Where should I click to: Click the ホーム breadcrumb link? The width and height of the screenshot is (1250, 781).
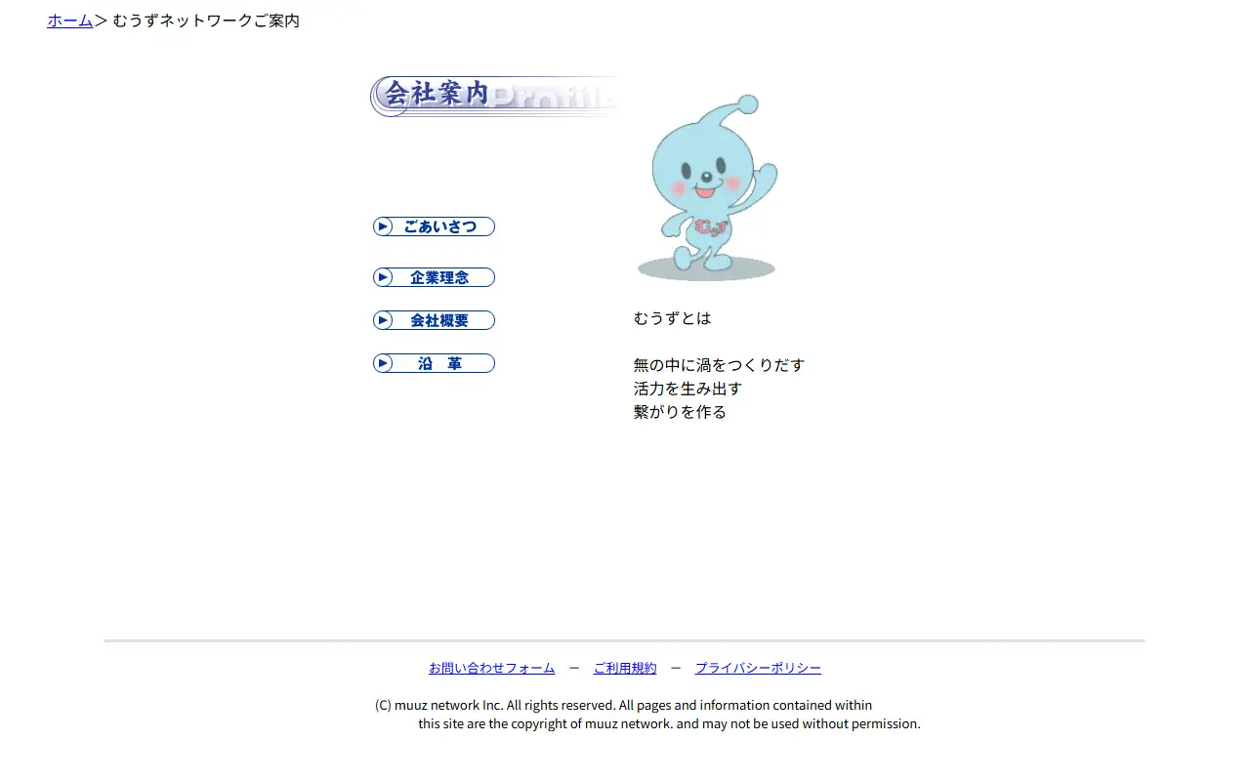[70, 21]
